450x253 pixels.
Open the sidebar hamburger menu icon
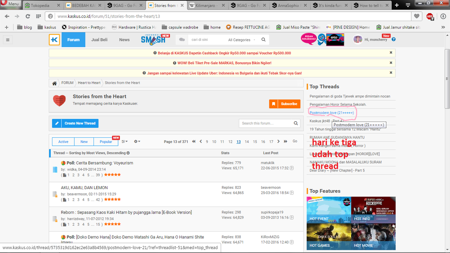coord(8,39)
